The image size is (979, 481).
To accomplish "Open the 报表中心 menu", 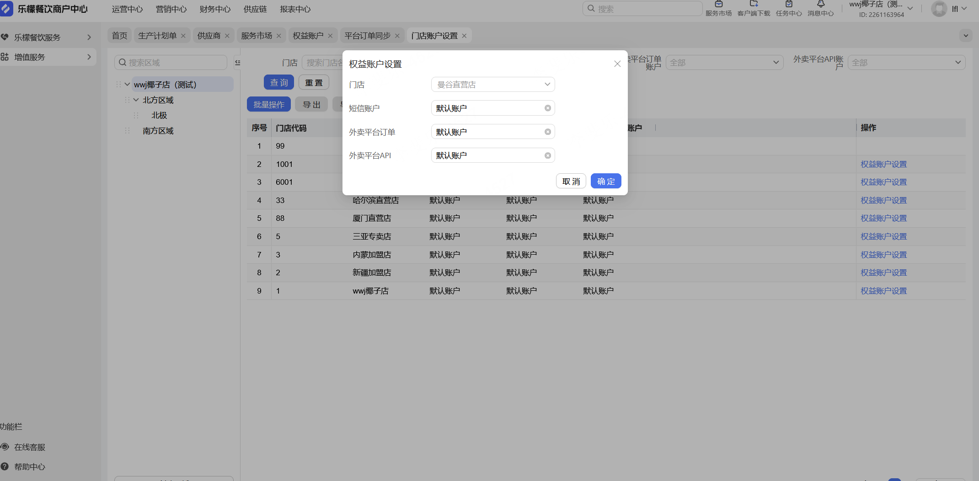I will pos(295,9).
